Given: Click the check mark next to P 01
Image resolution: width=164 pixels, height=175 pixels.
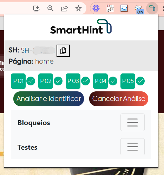Looking at the screenshot, I should (x=31, y=81).
